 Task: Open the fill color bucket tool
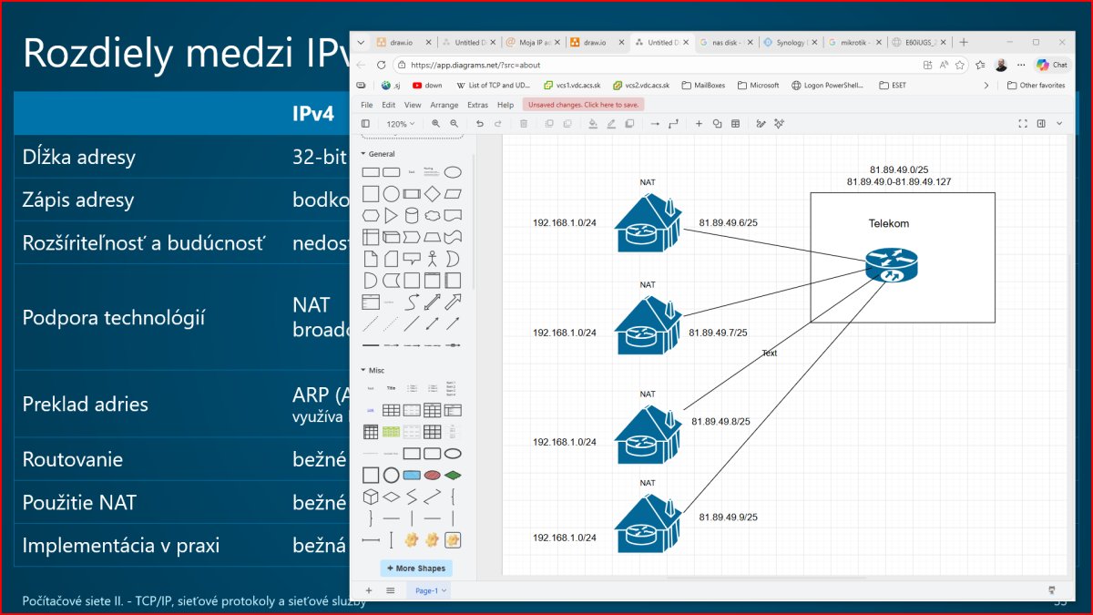[593, 124]
